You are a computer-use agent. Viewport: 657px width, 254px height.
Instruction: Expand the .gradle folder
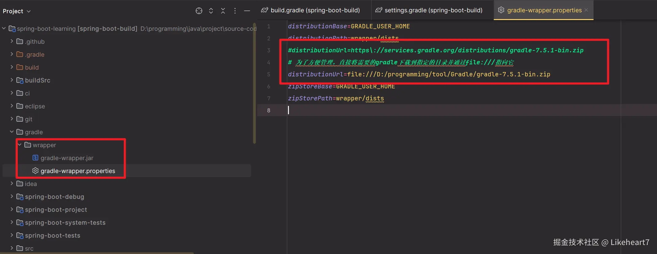tap(12, 54)
